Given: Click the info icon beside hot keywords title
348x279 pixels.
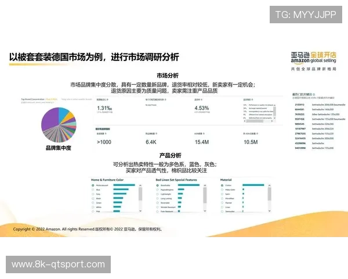Looking at the screenshot, I should pos(314,95).
